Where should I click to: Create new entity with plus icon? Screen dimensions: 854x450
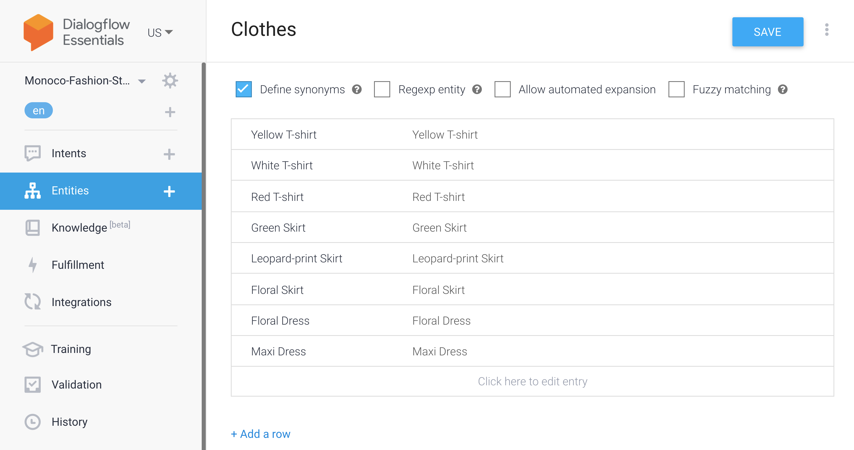169,191
